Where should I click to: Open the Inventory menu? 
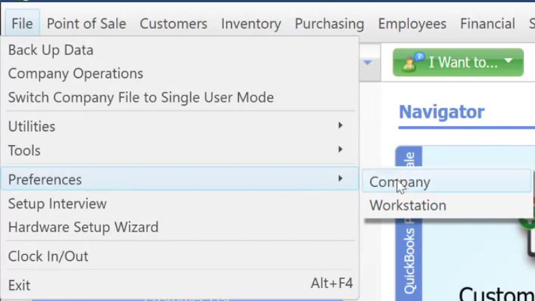point(251,23)
